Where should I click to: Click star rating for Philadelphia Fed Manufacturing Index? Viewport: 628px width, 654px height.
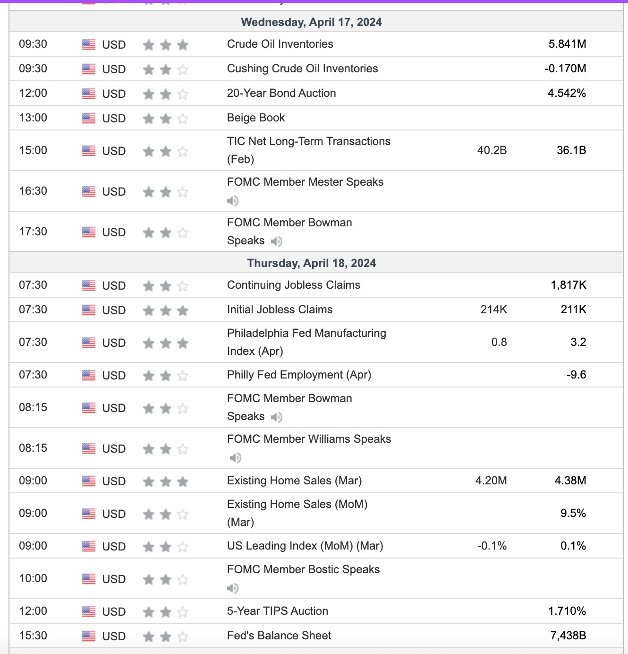tap(166, 343)
